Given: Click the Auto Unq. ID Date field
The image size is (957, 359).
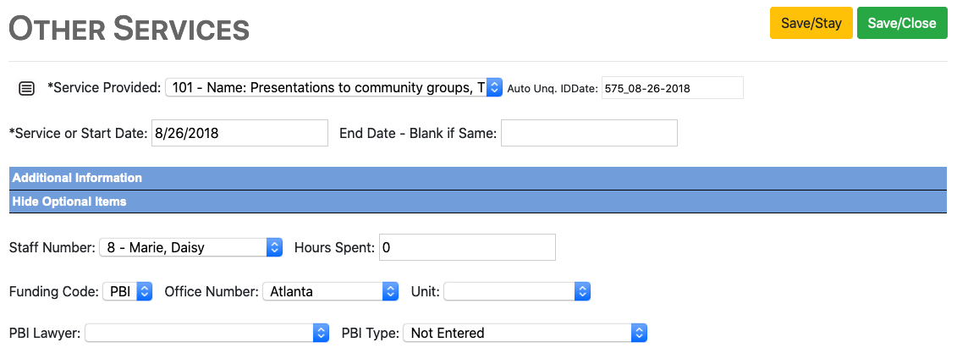Looking at the screenshot, I should point(672,88).
